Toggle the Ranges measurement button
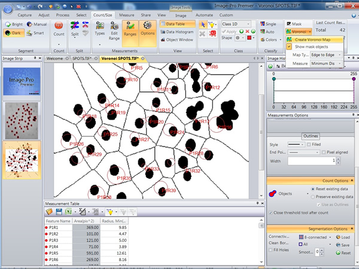Image resolution: width=359 pixels, height=269 pixels. pos(130,33)
